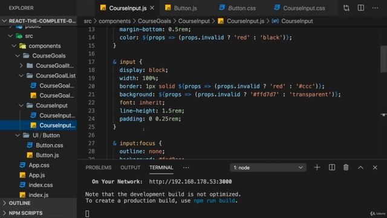Collapse the src folder
The width and height of the screenshot is (387, 218).
[10, 36]
